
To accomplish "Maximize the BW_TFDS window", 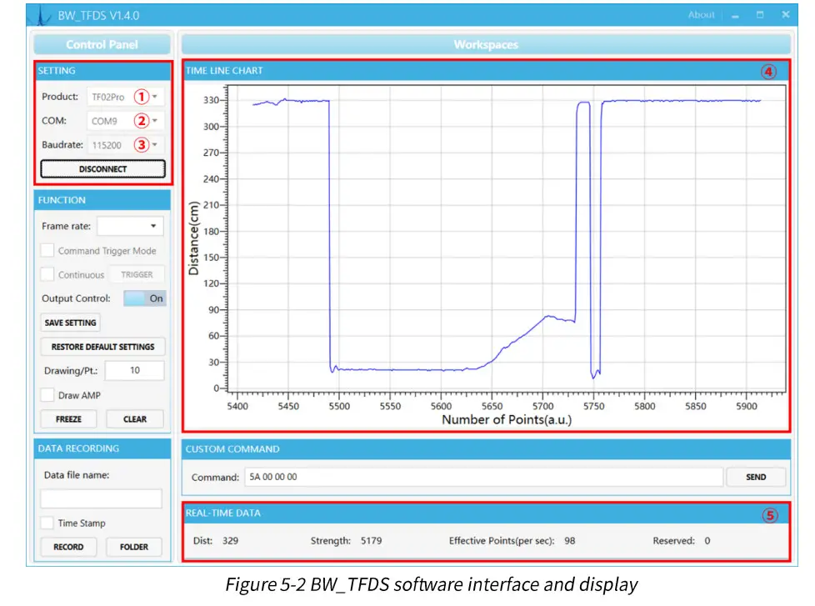I will [x=759, y=15].
